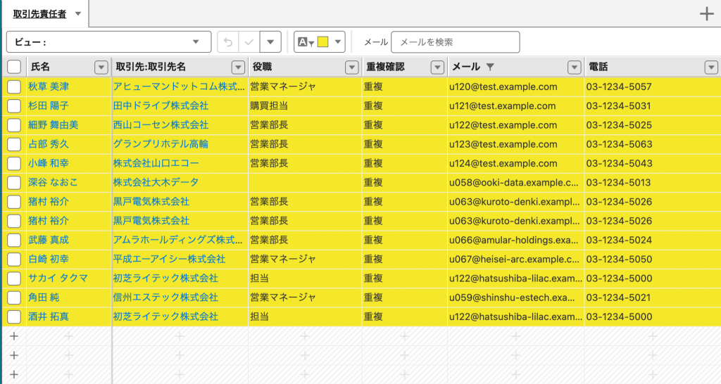Select the 取引先責任者 tab

(x=41, y=14)
